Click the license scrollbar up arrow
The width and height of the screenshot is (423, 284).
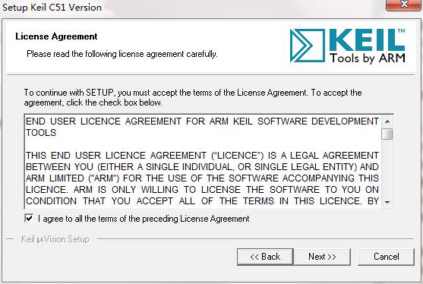pyautogui.click(x=387, y=121)
